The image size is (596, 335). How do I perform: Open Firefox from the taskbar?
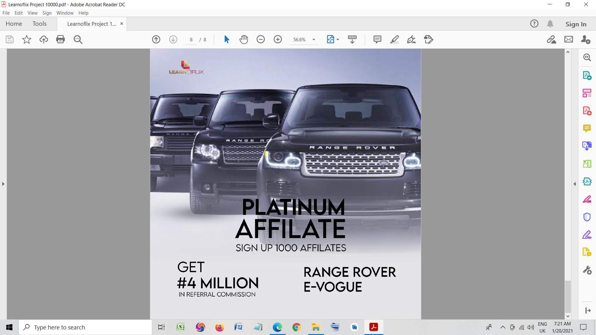click(x=219, y=327)
